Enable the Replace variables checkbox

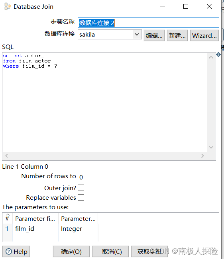click(81, 197)
